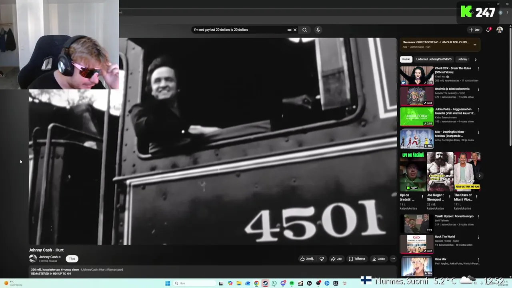The image size is (512, 288).
Task: Open Google Chrome from the taskbar
Action: (x=256, y=283)
